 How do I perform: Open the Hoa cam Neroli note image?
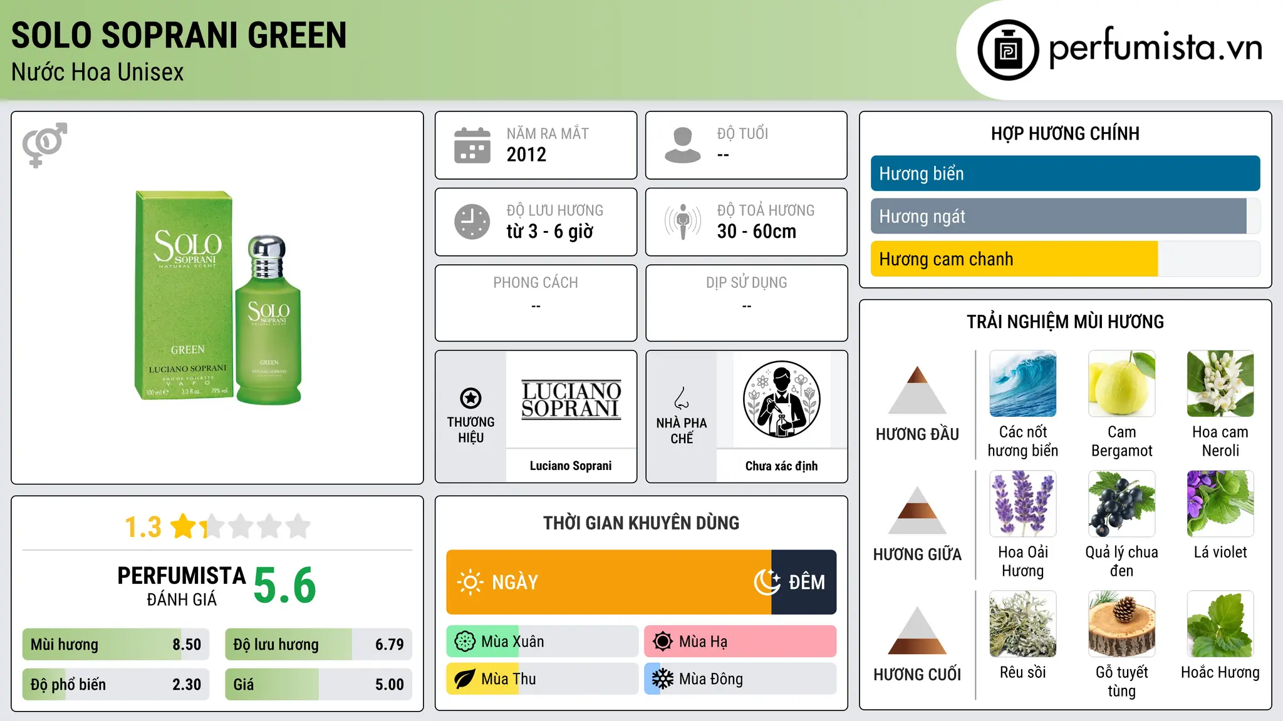coord(1220,384)
